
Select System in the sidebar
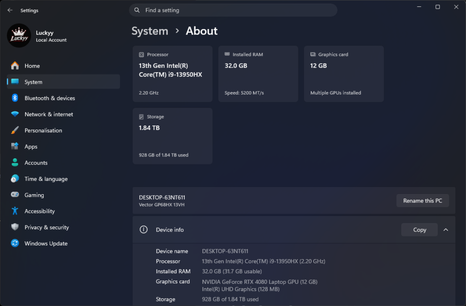click(63, 82)
